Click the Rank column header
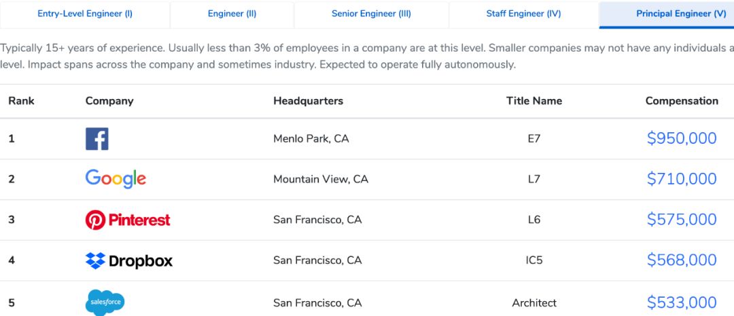 pyautogui.click(x=21, y=101)
